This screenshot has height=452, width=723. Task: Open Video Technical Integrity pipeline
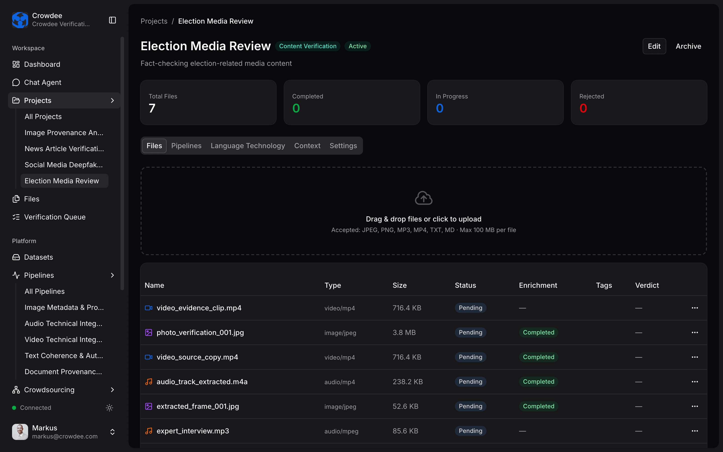[65, 340]
